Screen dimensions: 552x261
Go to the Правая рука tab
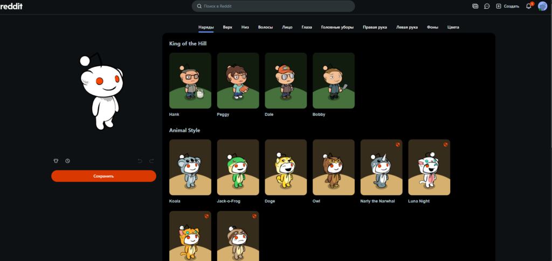[375, 27]
